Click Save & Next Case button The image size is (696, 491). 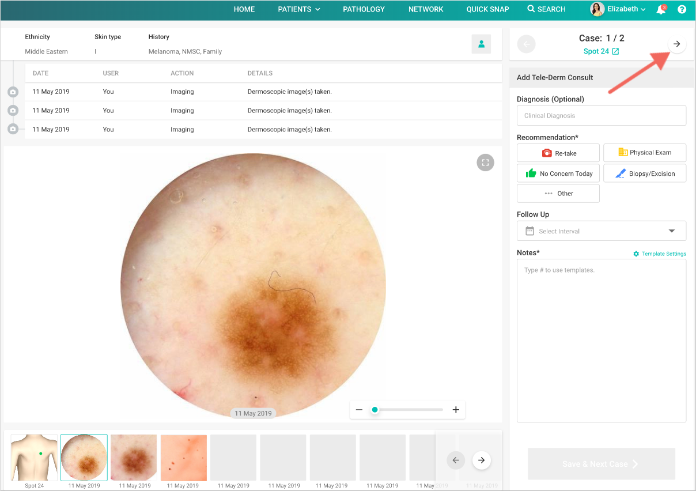(x=601, y=464)
